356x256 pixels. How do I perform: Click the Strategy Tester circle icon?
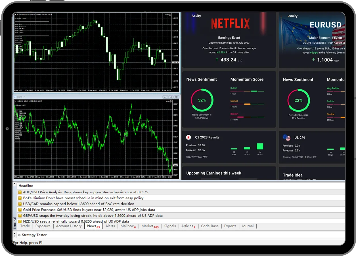19,235
